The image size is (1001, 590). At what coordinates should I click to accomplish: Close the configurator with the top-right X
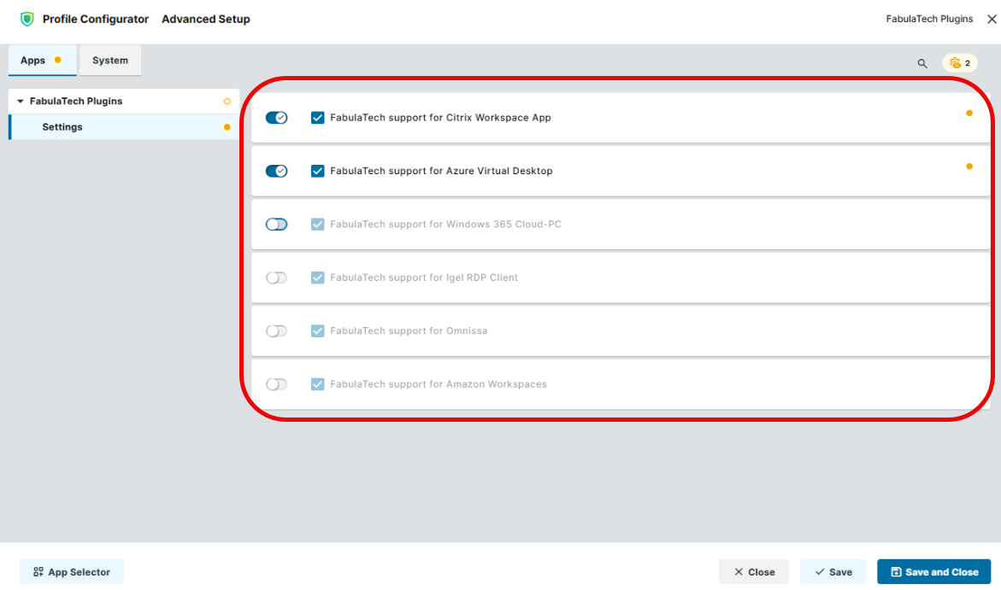tap(992, 19)
